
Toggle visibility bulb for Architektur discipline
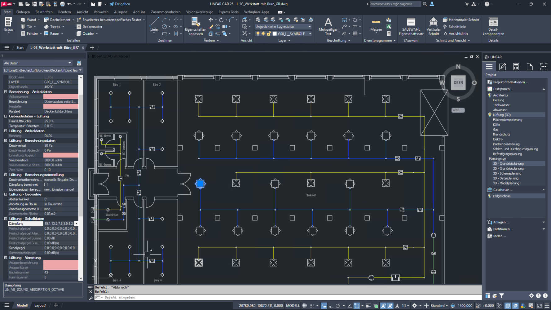(490, 95)
